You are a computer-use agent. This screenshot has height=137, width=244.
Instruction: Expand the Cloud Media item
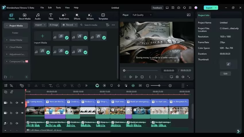tap(7, 47)
